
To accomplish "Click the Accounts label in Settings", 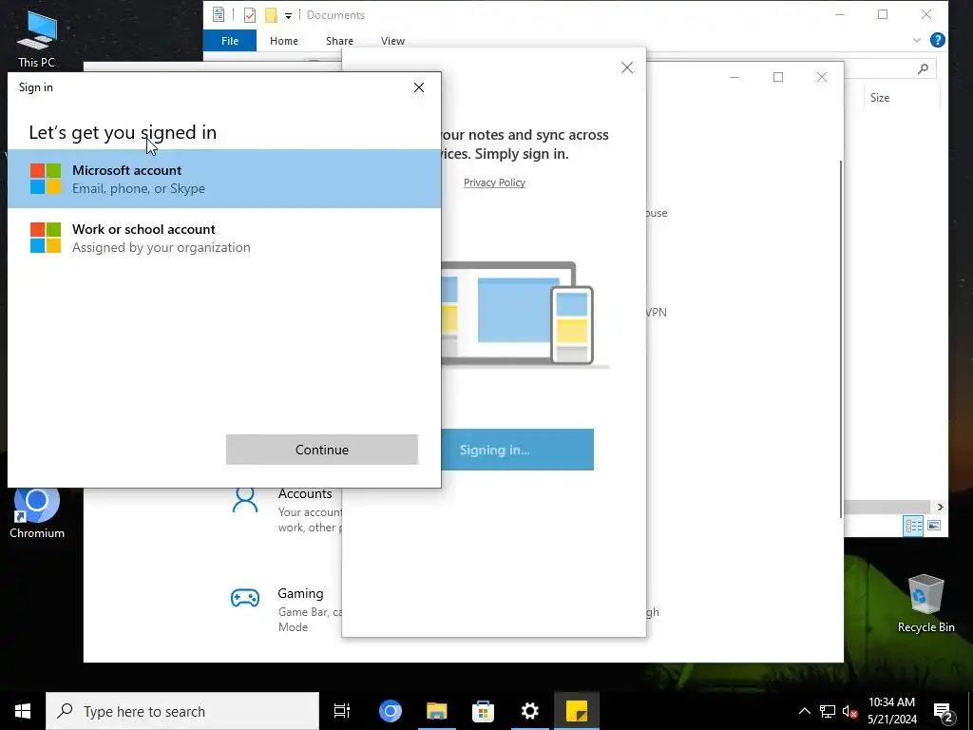I will (x=305, y=493).
